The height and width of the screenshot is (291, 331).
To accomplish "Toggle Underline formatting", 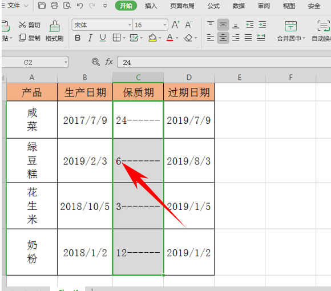I will (x=103, y=38).
